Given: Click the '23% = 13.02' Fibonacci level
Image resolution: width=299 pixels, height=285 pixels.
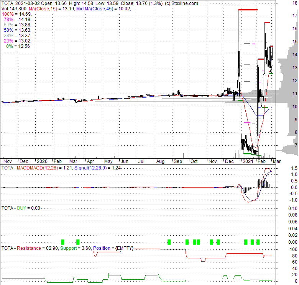Looking at the screenshot, I should (x=17, y=41).
